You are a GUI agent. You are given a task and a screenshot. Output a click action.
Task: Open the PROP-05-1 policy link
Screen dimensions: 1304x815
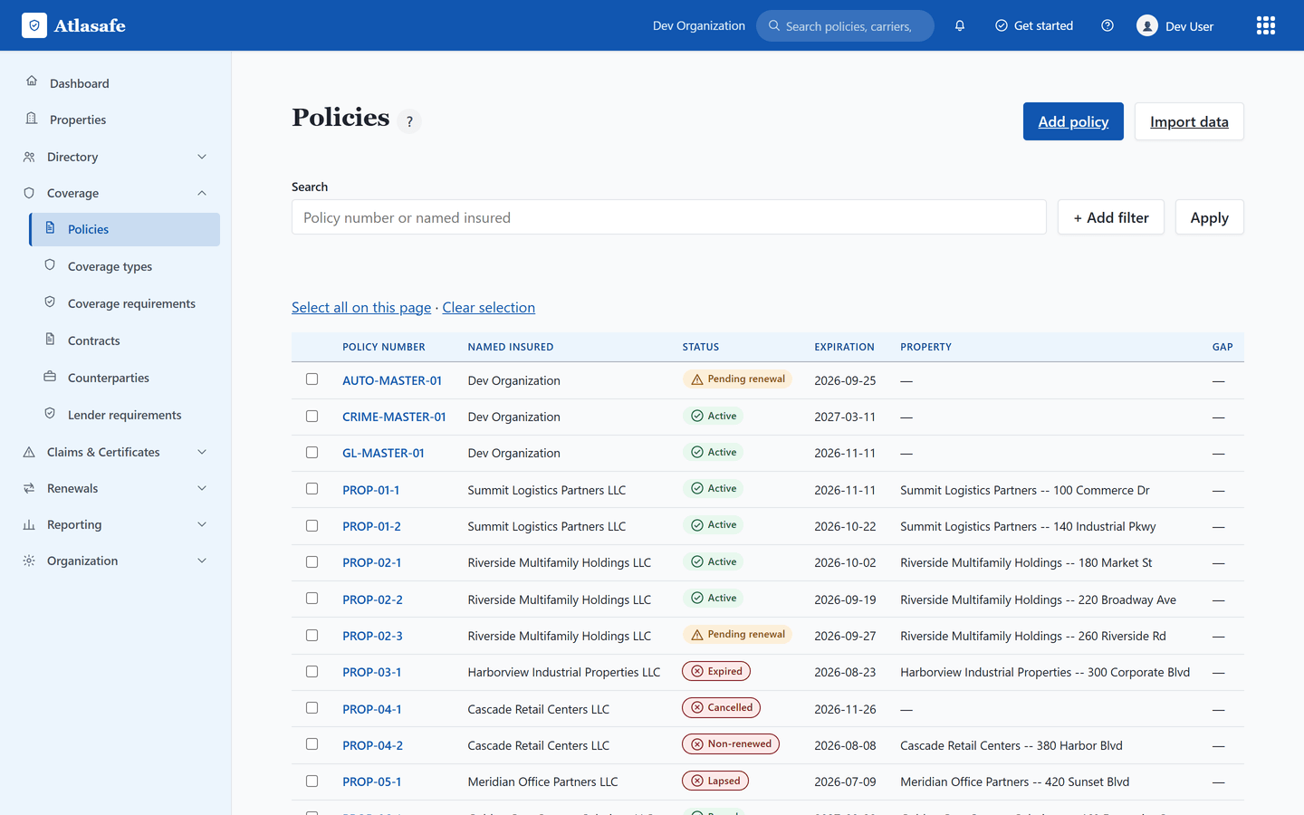371,781
